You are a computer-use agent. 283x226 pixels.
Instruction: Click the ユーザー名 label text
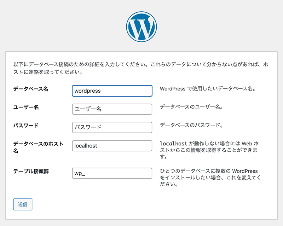click(26, 108)
